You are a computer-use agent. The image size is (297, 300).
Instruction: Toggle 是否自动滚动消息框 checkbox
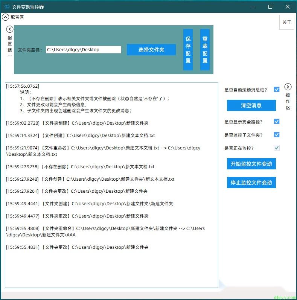pos(277,89)
